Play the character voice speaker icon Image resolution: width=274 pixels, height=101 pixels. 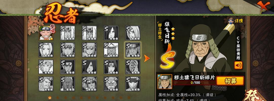click(x=238, y=65)
